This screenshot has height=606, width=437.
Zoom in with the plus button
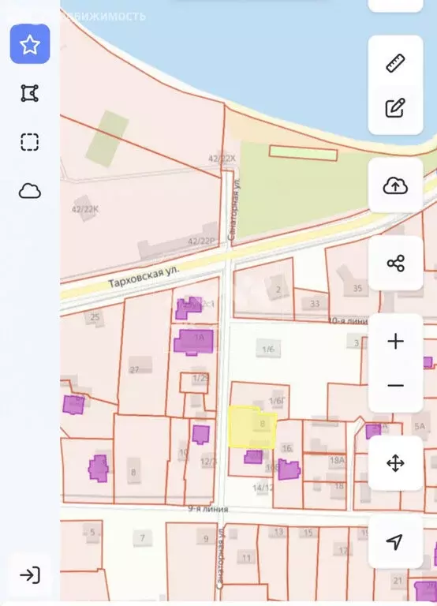click(x=395, y=341)
